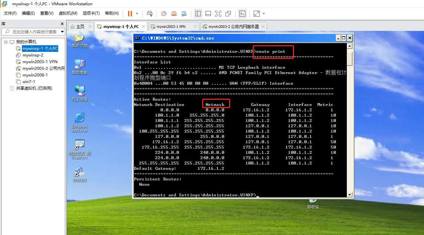Click the 我的文档 desktop icon

click(79, 40)
